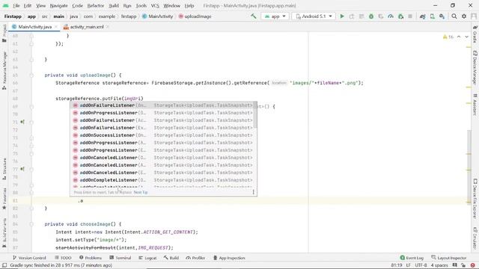Image resolution: width=479 pixels, height=269 pixels.
Task: Click Attach Debugger to Android Process icon
Action: (x=401, y=16)
